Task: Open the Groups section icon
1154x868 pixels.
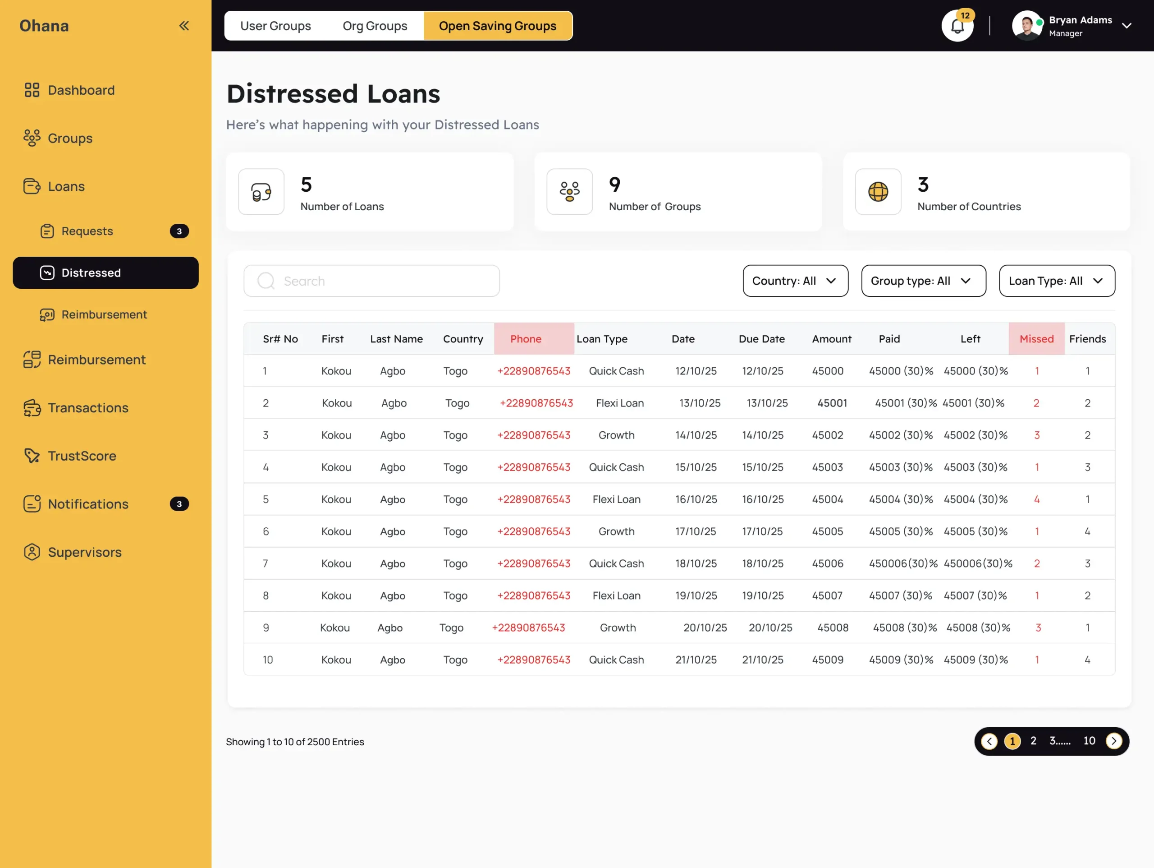Action: coord(32,138)
